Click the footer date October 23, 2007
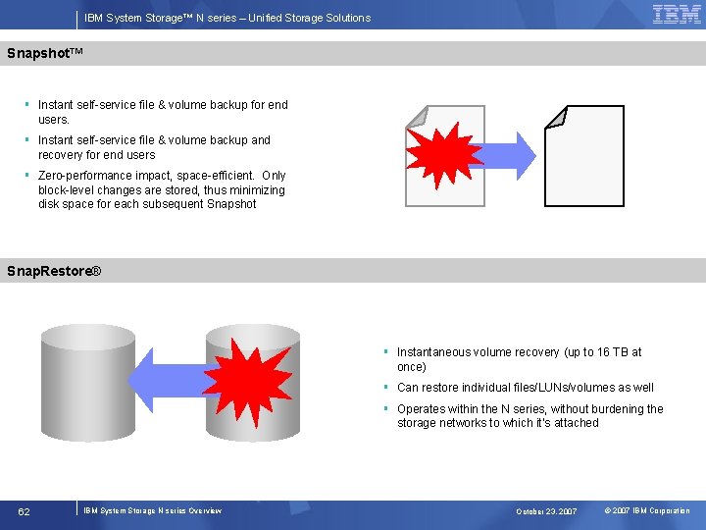 546,511
